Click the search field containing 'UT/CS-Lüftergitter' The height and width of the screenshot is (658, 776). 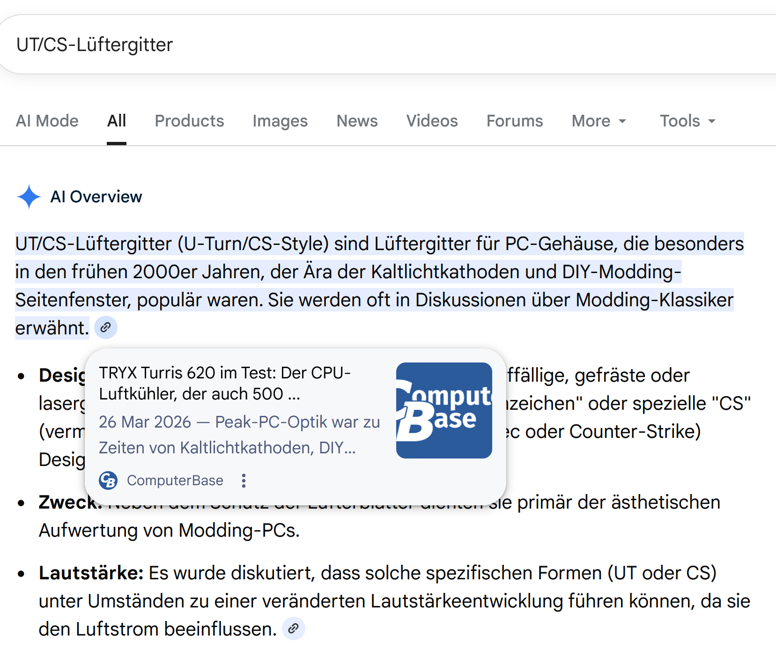coord(389,44)
